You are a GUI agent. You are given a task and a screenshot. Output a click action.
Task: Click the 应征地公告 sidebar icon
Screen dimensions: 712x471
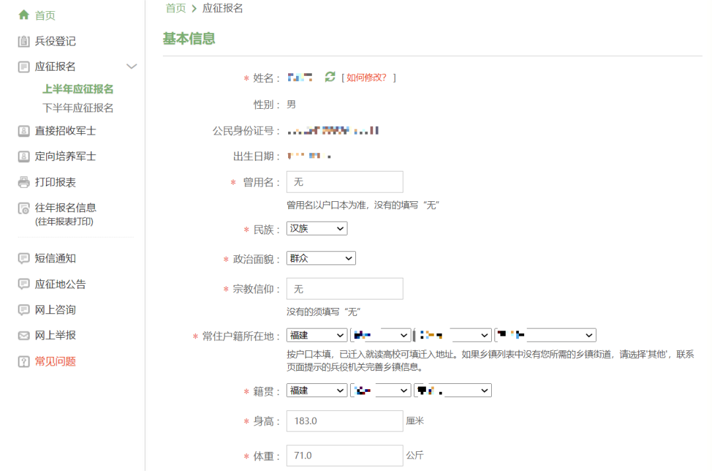tap(22, 284)
